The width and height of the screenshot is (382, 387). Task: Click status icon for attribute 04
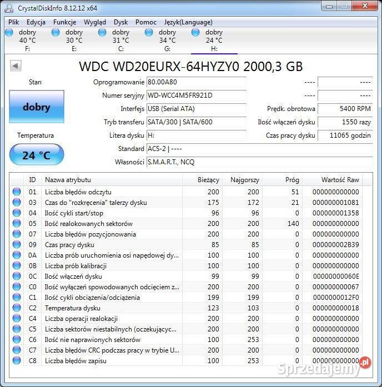coord(17,213)
